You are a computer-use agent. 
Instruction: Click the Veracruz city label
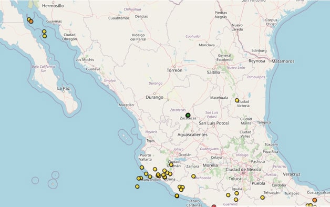pyautogui.click(x=292, y=174)
